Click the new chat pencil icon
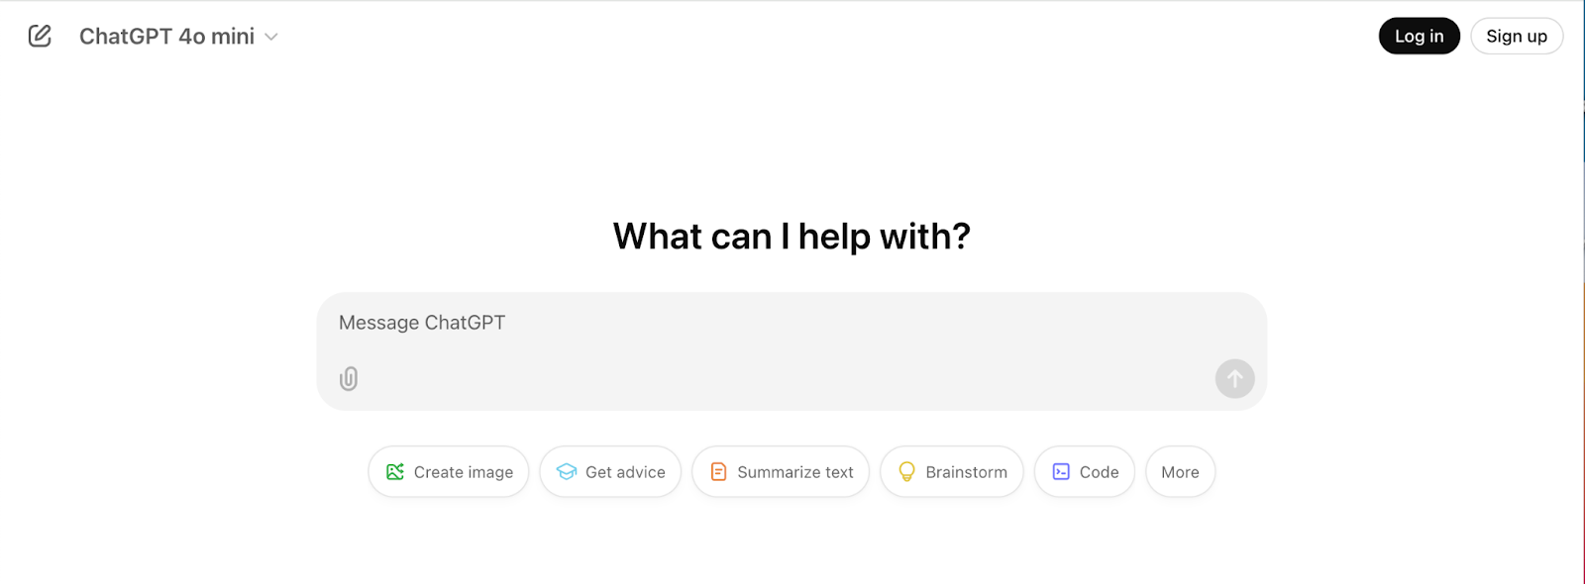 click(40, 37)
